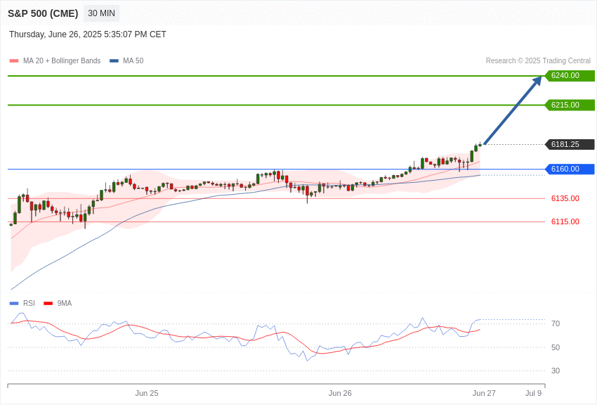Click the 6240.00 green target price tag
This screenshot has width=597, height=405.
570,75
